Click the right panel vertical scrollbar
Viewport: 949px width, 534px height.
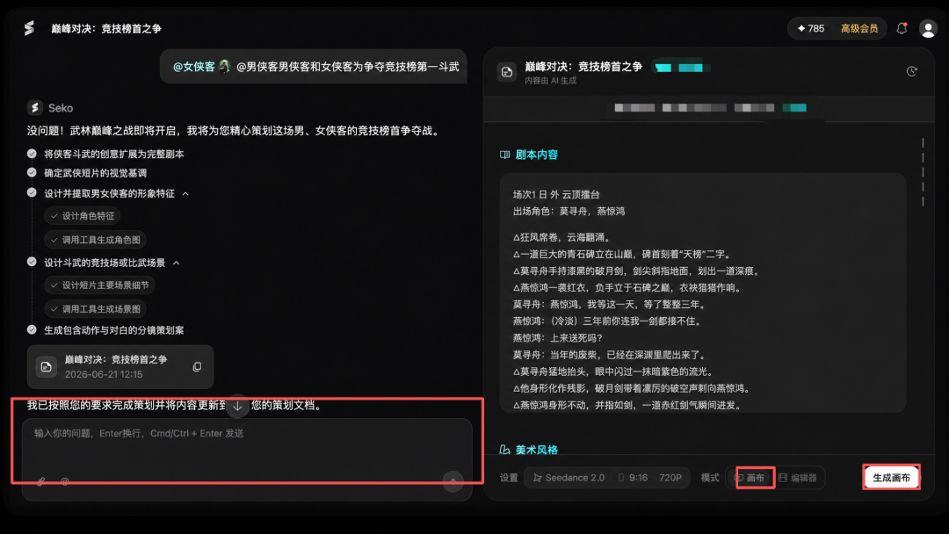point(923,172)
